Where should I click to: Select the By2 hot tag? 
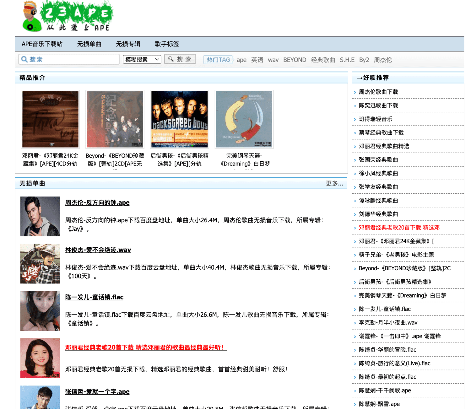tap(364, 60)
